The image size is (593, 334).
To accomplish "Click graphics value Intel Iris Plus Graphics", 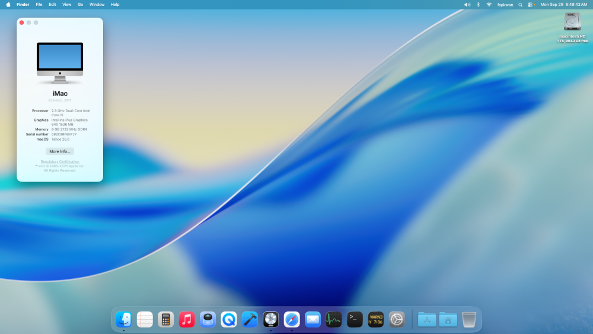I will [x=69, y=120].
